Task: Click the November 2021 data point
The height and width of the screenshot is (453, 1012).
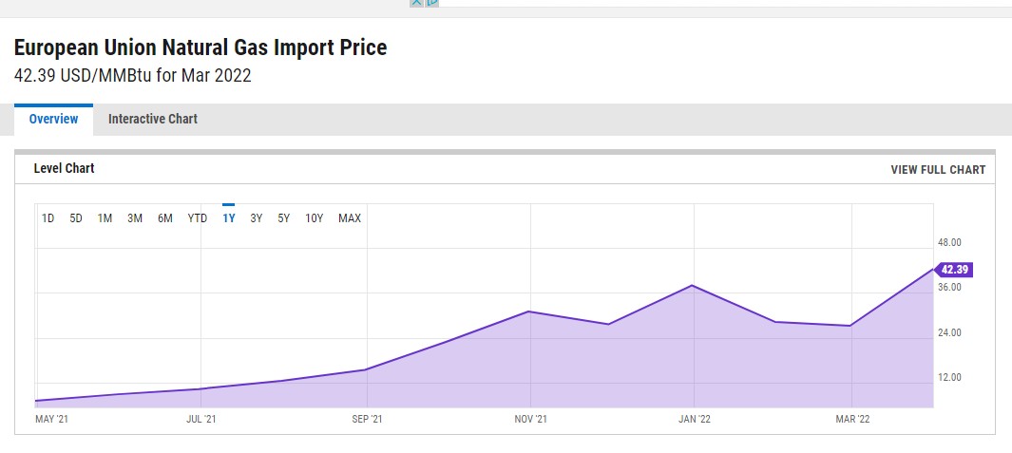Action: [x=529, y=311]
